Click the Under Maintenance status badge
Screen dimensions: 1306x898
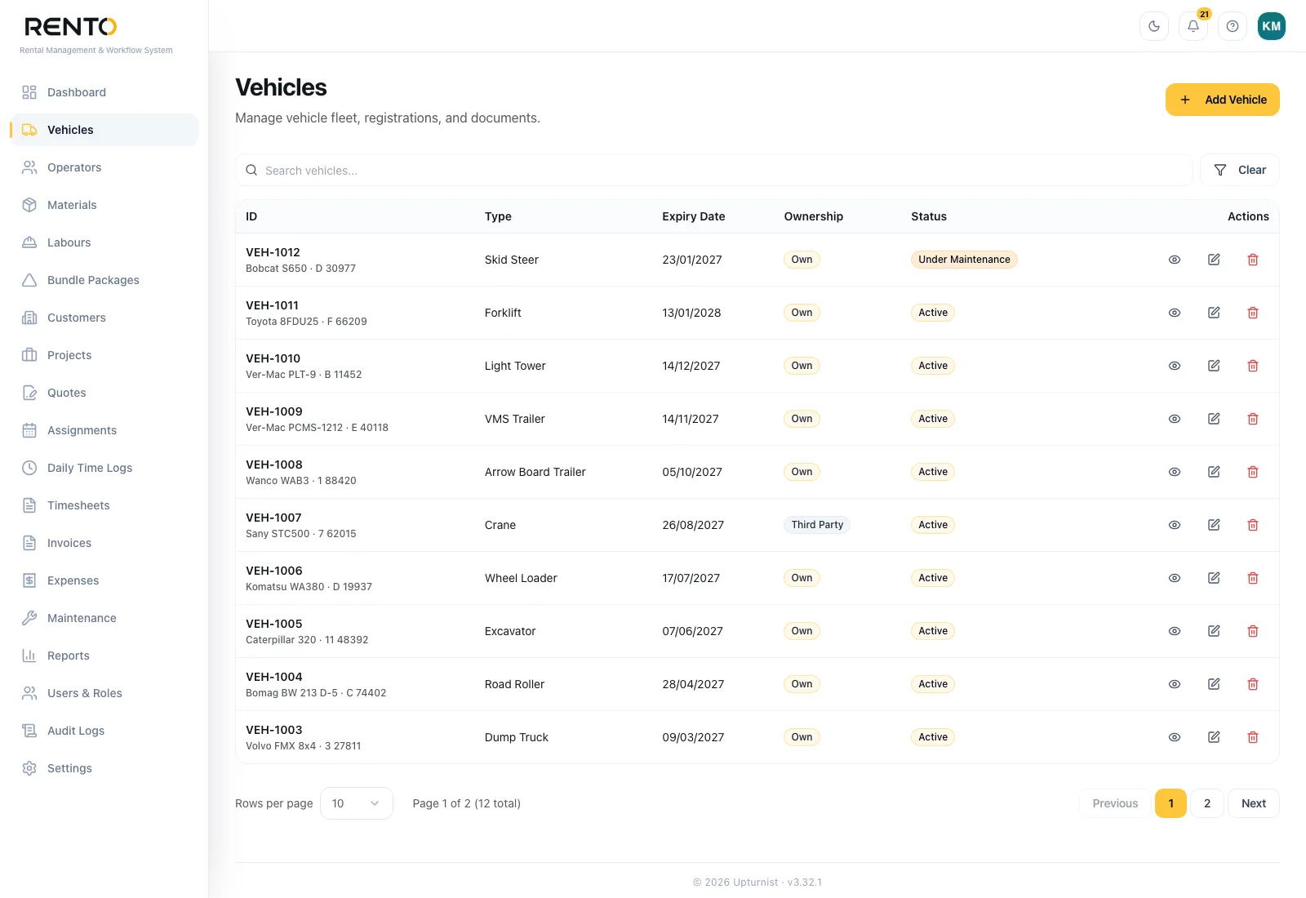coord(964,260)
